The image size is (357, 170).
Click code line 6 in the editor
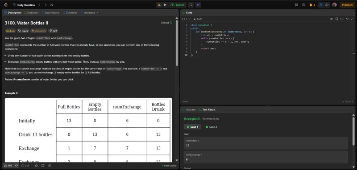pyautogui.click(x=228, y=42)
